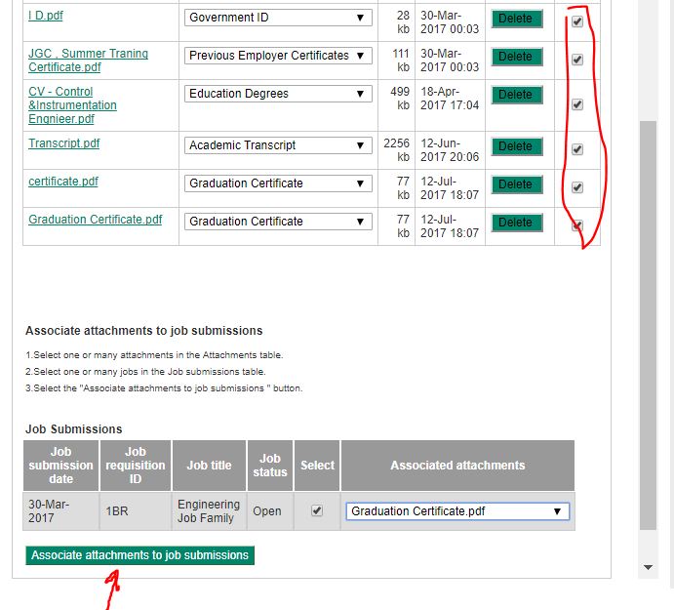Expand the Previous Employer Certificates dropdown

pyautogui.click(x=278, y=56)
